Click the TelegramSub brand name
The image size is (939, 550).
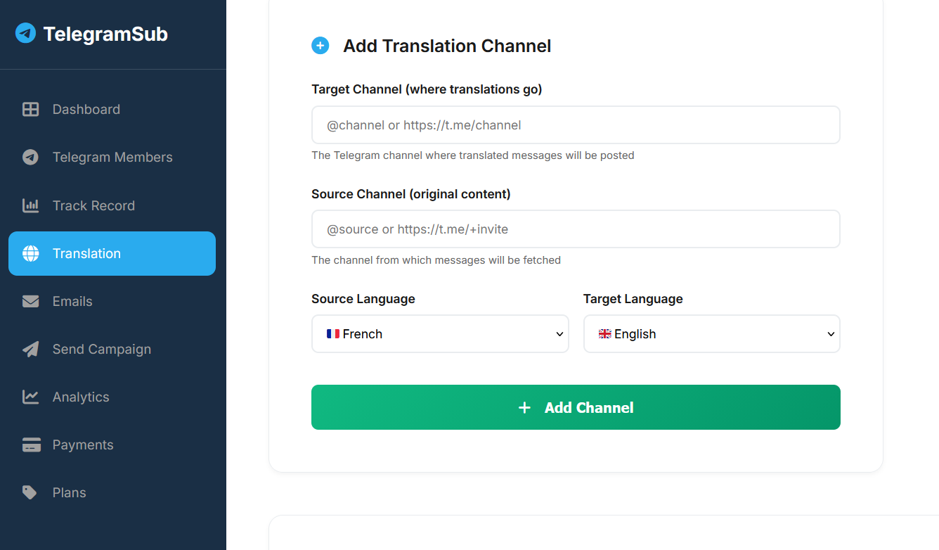[104, 33]
